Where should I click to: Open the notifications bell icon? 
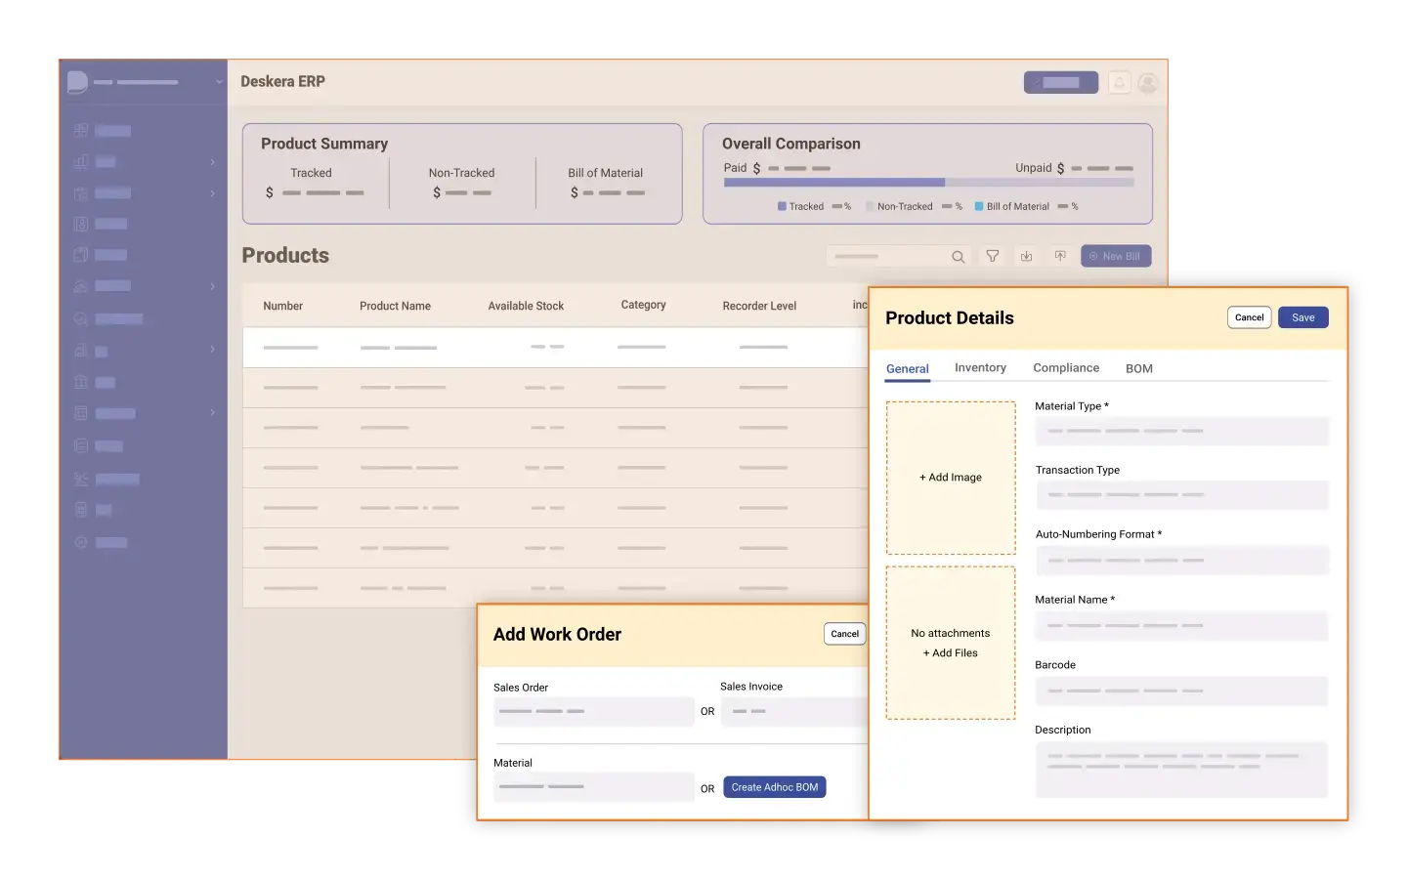tap(1120, 82)
